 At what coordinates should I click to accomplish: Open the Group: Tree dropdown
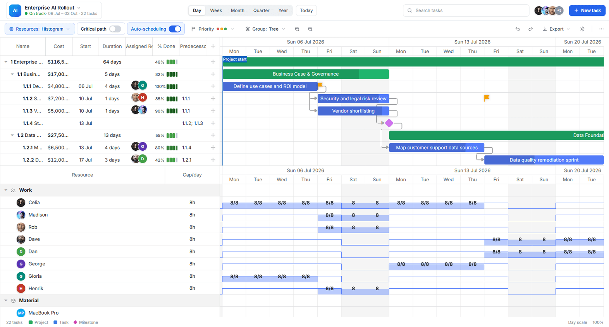(x=265, y=29)
